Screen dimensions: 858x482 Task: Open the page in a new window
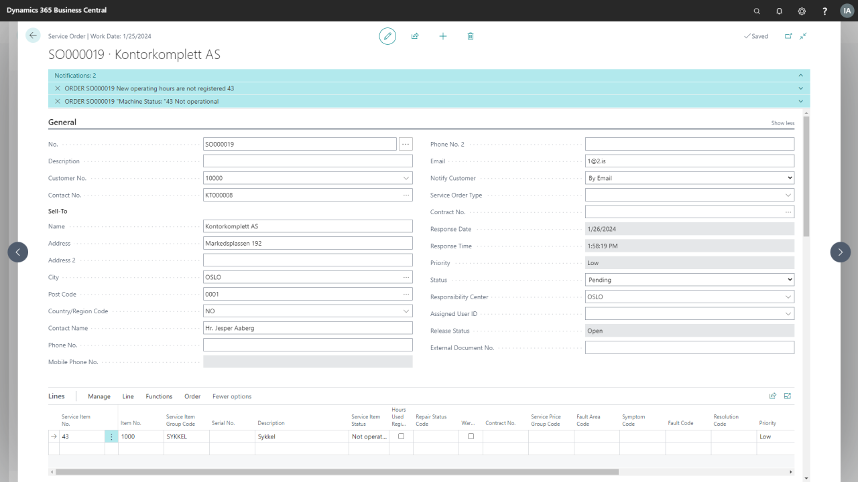click(x=788, y=36)
